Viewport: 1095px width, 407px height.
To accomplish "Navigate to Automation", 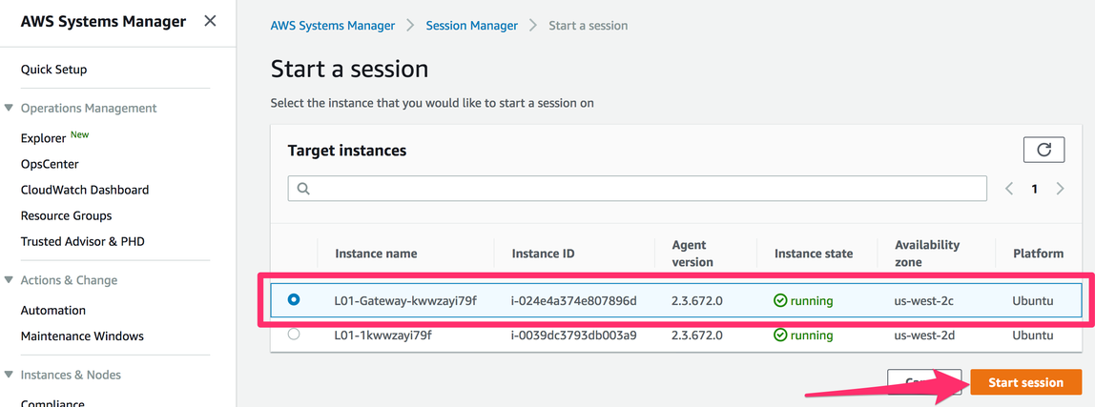I will pyautogui.click(x=53, y=311).
